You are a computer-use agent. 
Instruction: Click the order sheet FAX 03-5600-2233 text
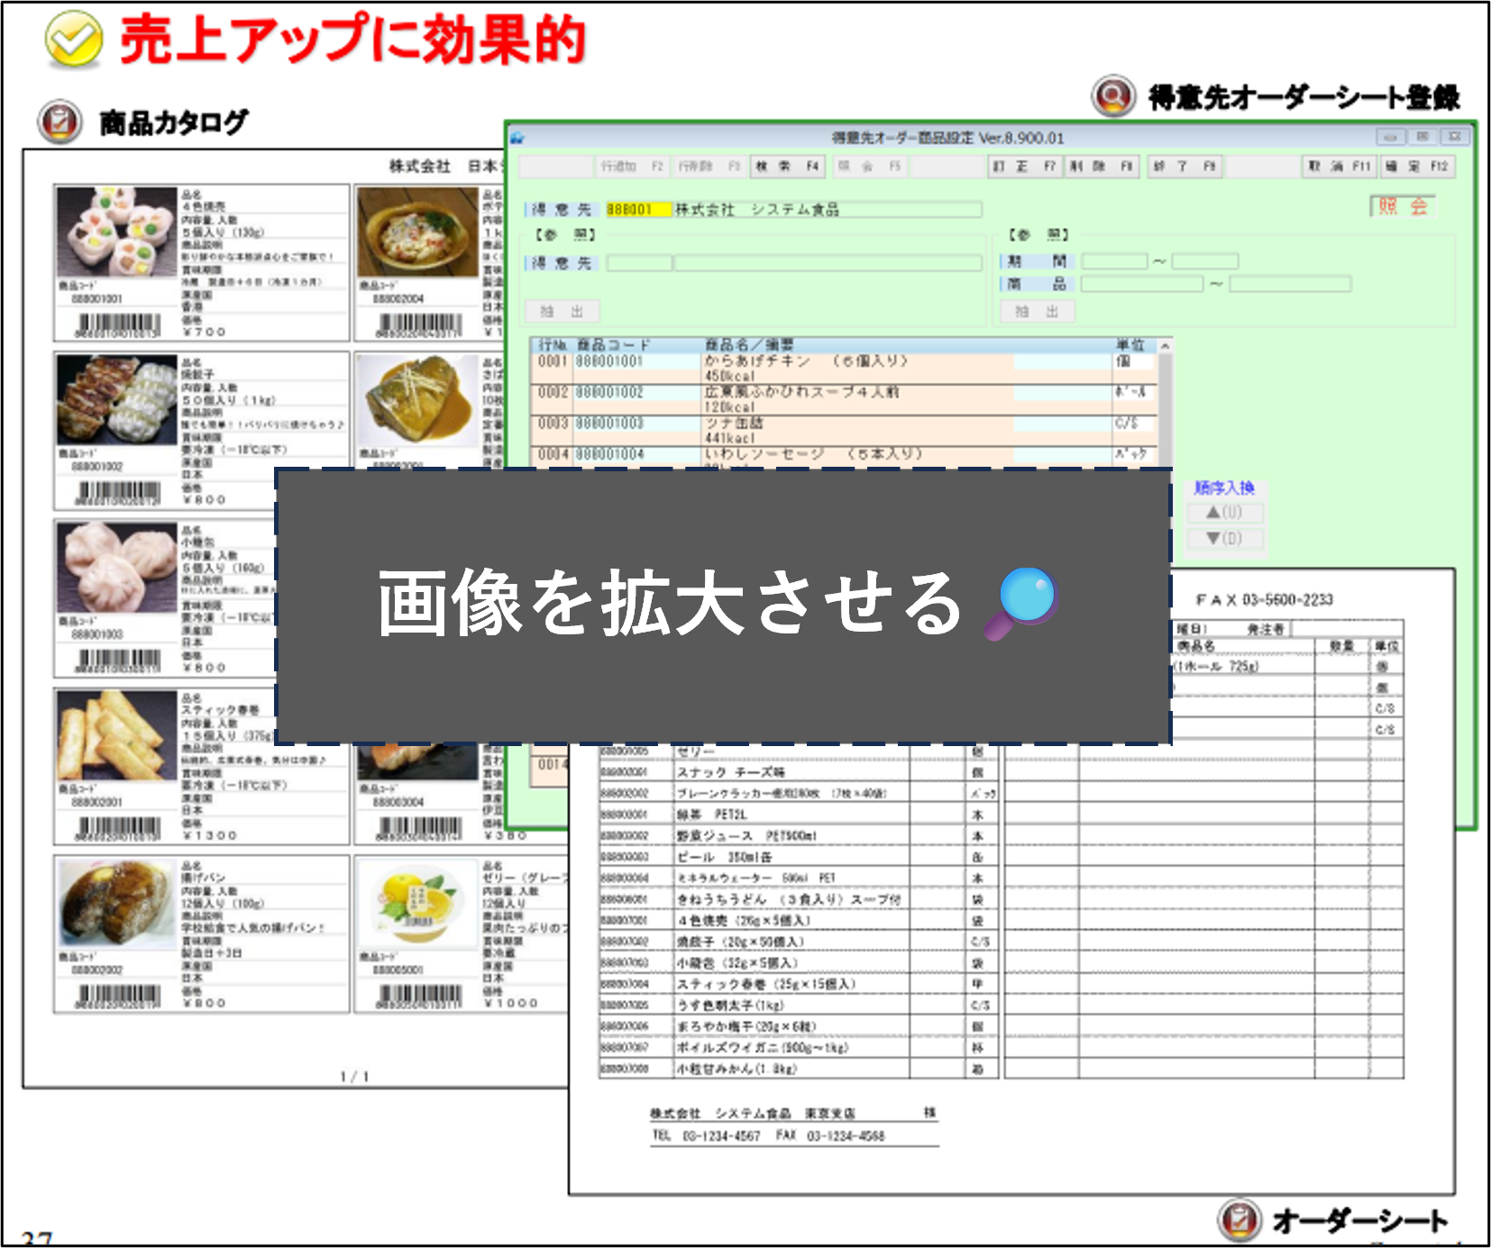click(1264, 600)
